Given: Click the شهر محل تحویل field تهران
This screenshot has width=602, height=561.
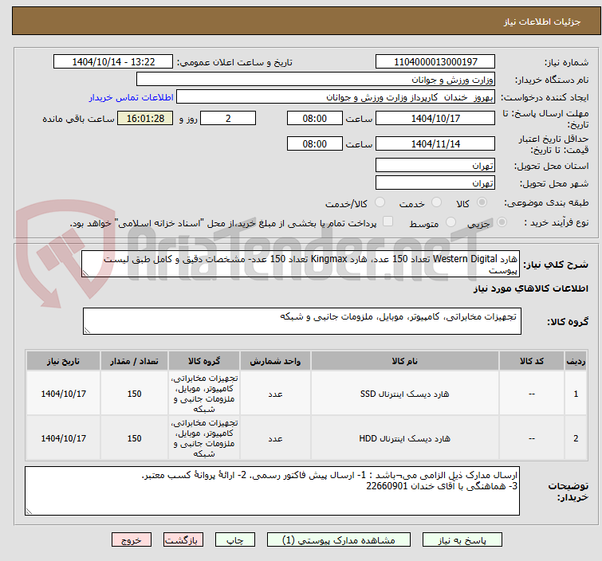Looking at the screenshot, I should [435, 183].
